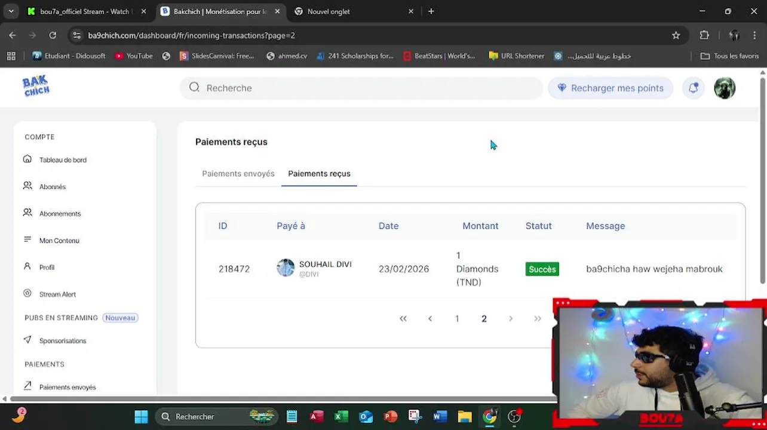Click the address bar URL

[x=191, y=35]
